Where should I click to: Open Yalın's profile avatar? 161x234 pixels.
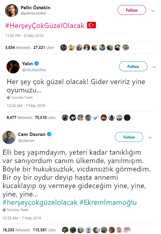coord(13,67)
